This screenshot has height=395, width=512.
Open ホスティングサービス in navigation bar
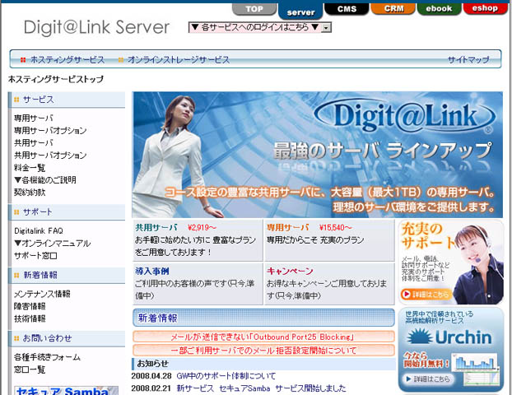67,60
